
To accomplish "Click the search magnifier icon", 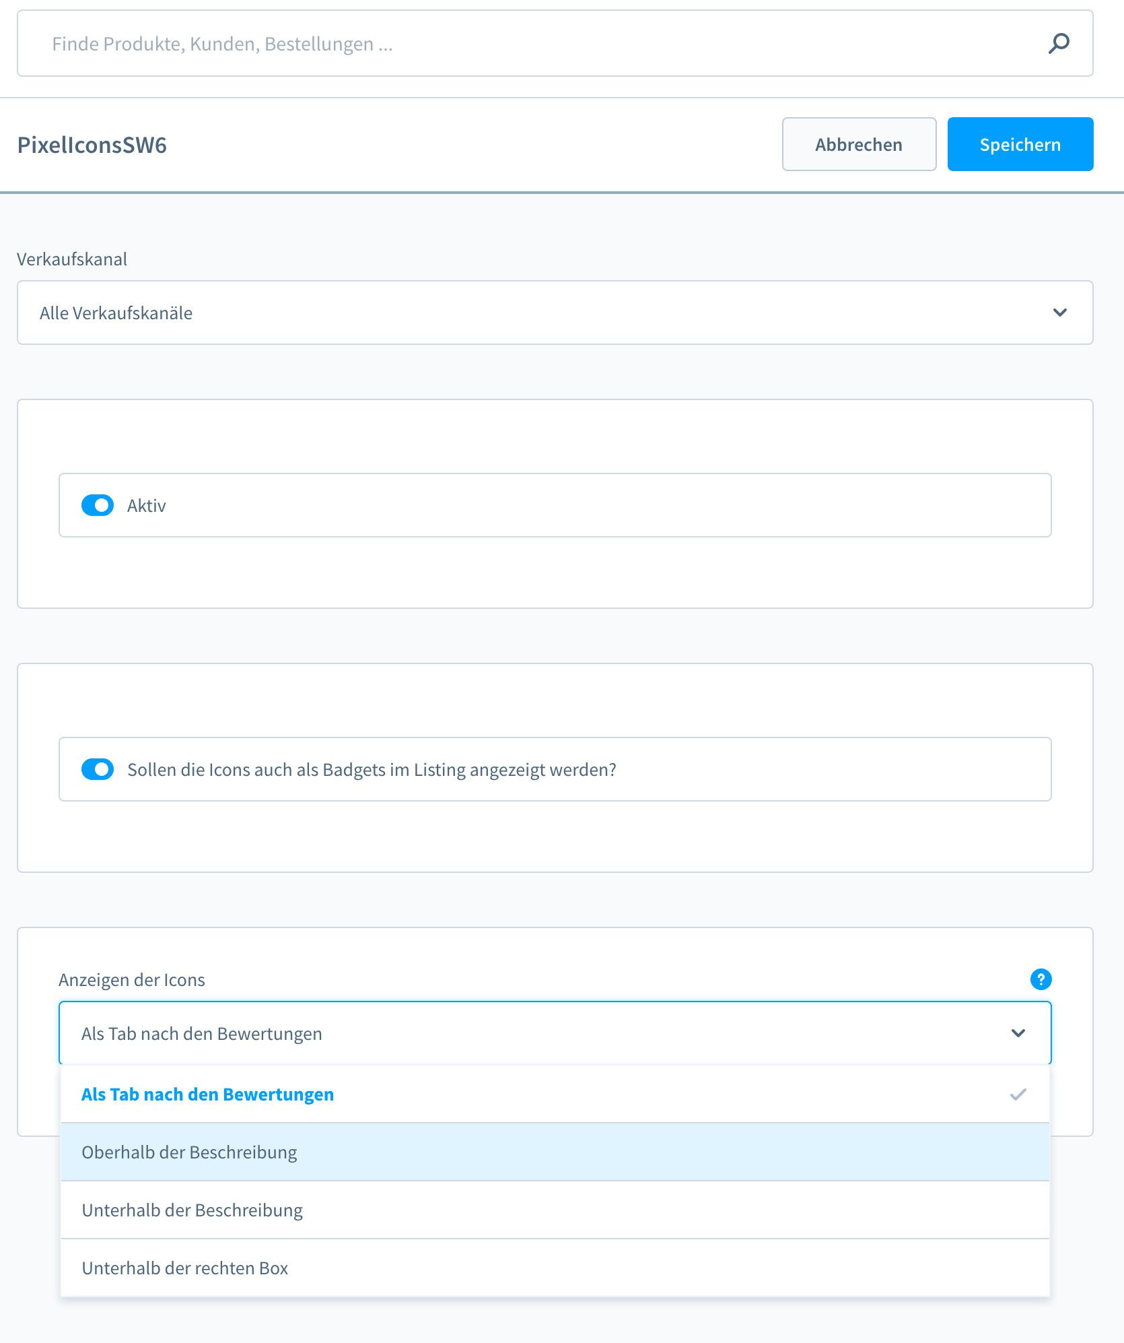I will (1059, 44).
